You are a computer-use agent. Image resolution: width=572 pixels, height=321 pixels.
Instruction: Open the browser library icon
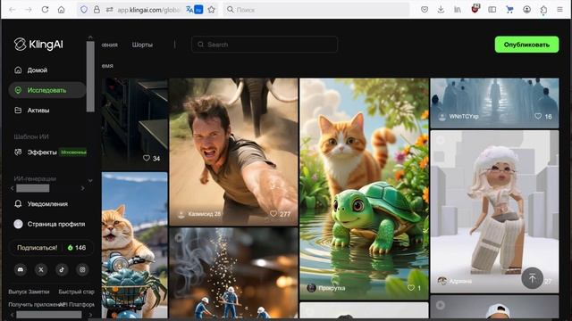point(457,10)
